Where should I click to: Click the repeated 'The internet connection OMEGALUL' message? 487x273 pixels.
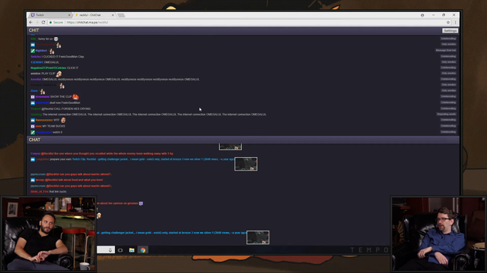pyautogui.click(x=154, y=115)
